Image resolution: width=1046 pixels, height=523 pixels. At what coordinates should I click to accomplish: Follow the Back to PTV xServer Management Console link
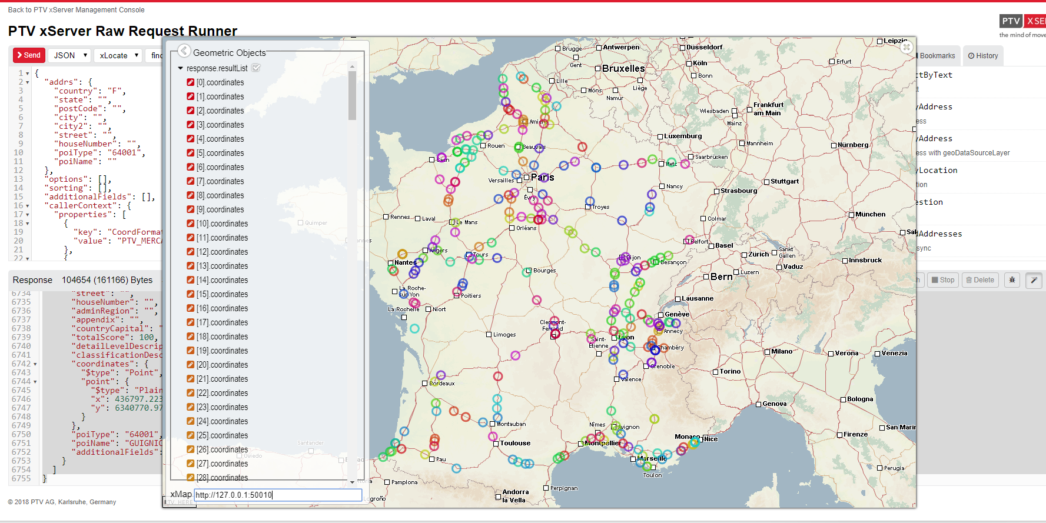pos(76,10)
